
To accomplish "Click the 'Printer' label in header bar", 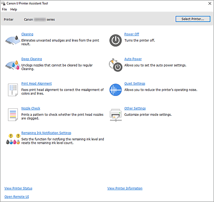I will [9, 20].
